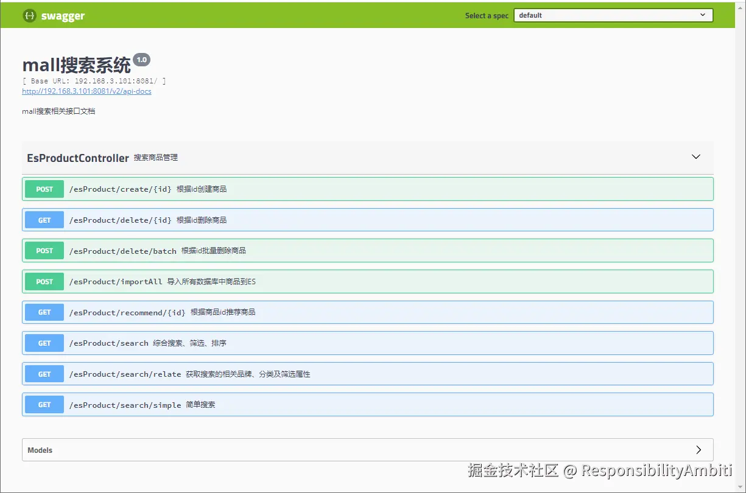Open the Select a spec dropdown
Viewport: 746px width, 493px height.
(x=613, y=15)
